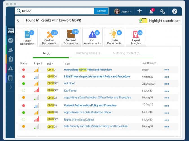Open the warning triangle sidebar icon
This screenshot has height=141, width=189.
[x=10, y=68]
